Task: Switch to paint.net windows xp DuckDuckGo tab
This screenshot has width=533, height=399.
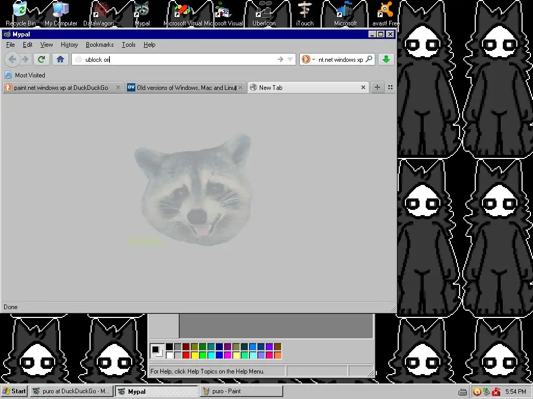Action: [62, 87]
